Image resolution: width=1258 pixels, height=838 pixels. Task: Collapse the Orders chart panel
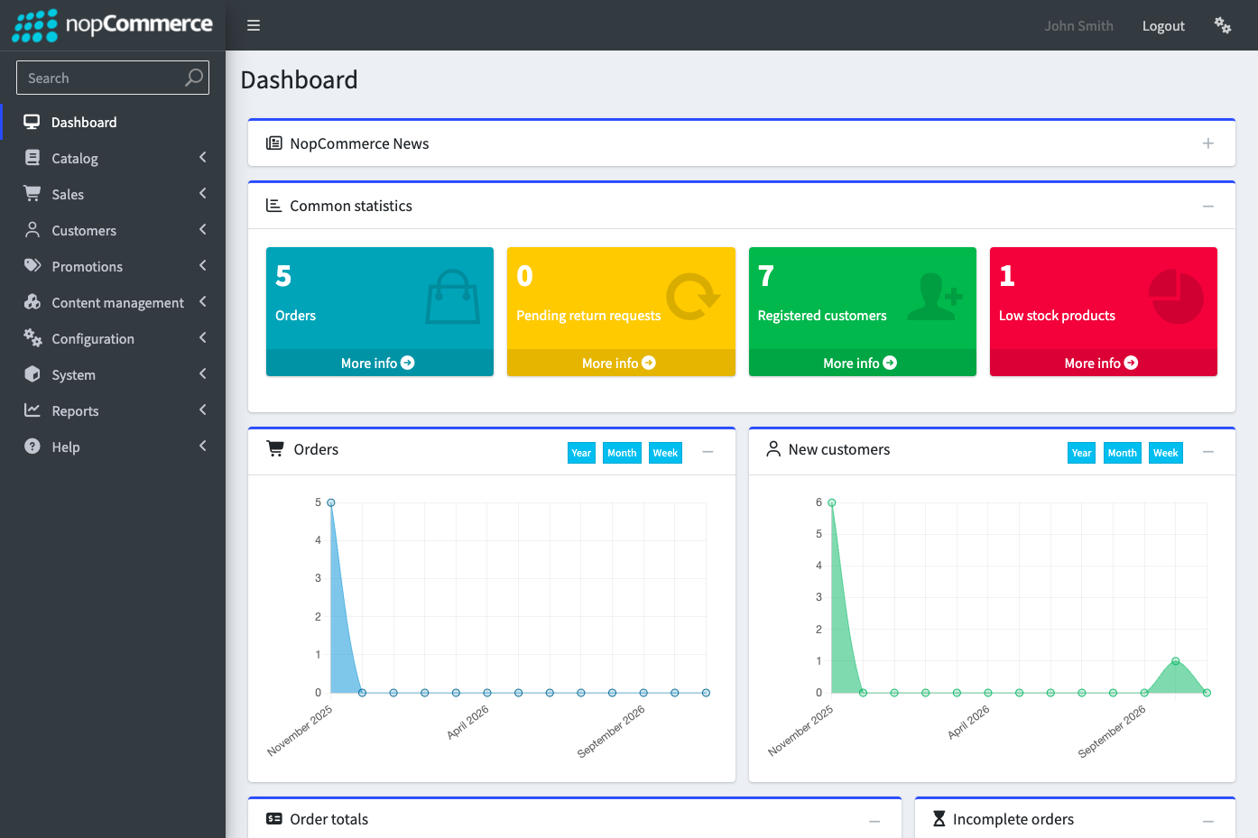[x=708, y=451]
